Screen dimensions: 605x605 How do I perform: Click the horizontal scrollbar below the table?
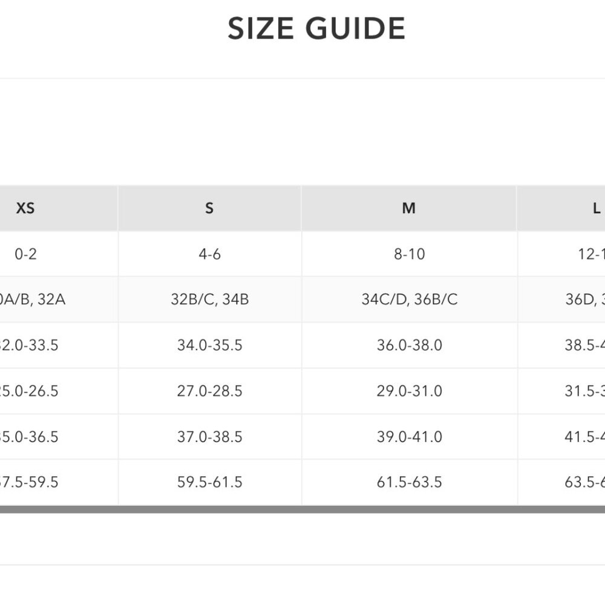coord(302,509)
